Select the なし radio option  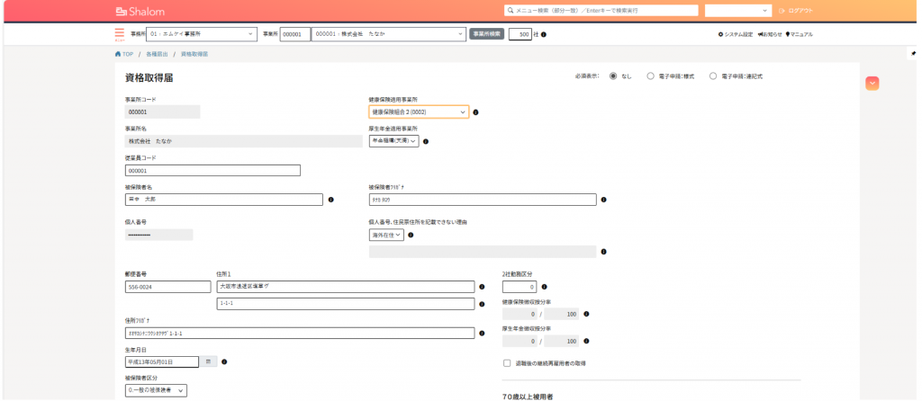tap(614, 76)
